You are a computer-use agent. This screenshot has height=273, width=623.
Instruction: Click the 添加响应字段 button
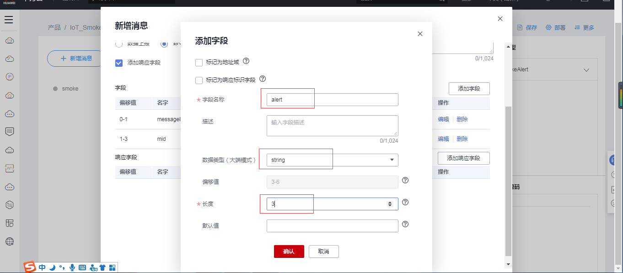click(464, 158)
